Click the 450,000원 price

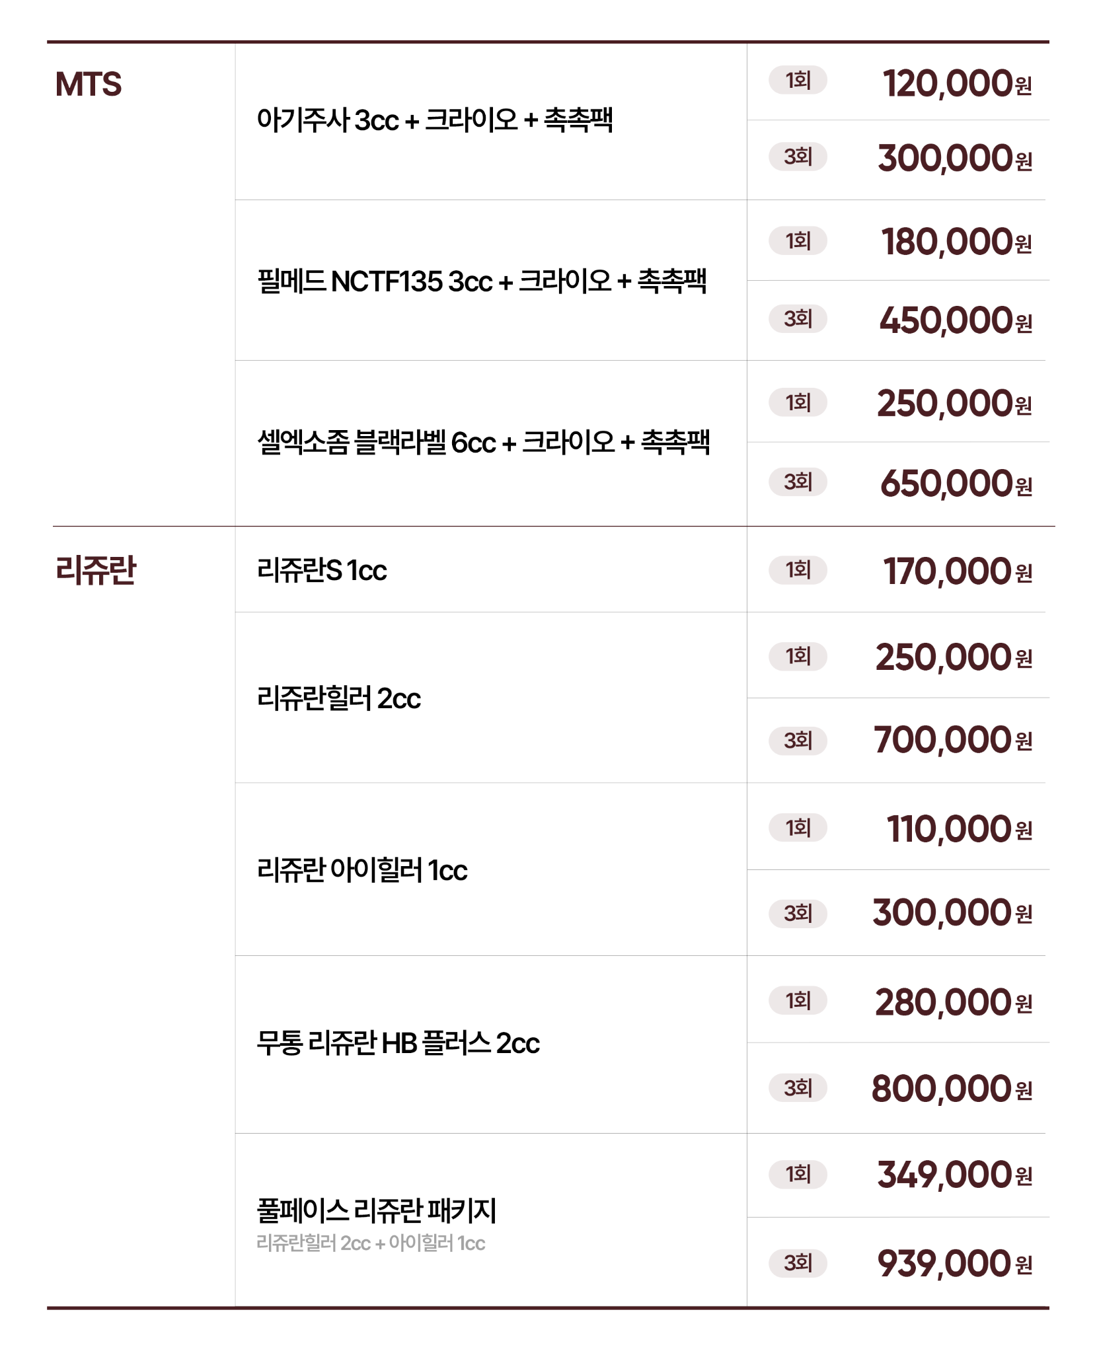tap(955, 320)
